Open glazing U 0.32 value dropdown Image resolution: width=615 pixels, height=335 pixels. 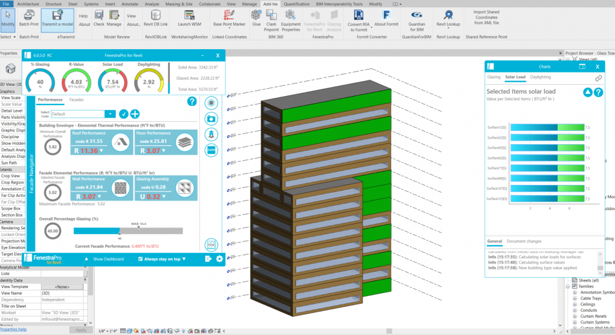[164, 196]
